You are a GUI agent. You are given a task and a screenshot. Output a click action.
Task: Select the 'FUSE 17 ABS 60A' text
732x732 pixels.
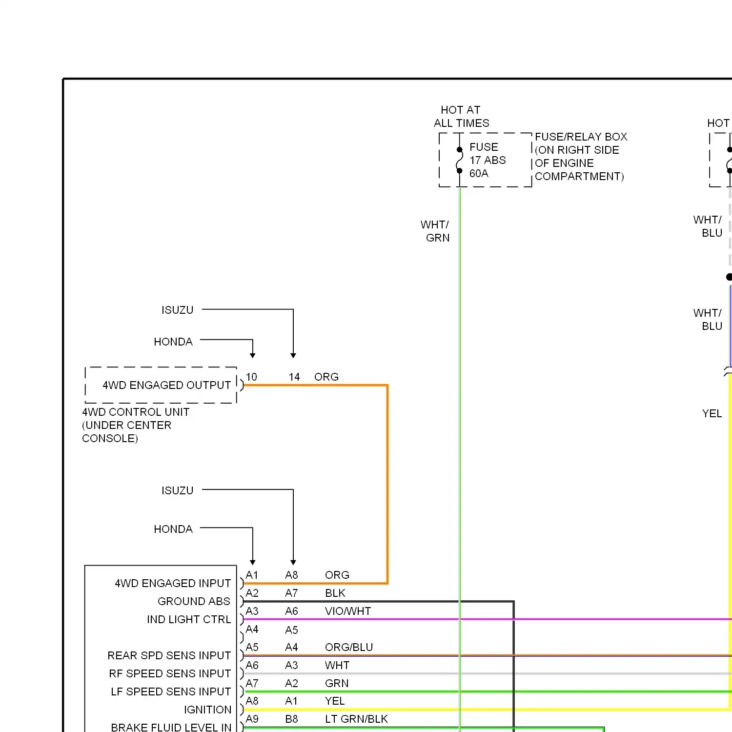[x=487, y=160]
